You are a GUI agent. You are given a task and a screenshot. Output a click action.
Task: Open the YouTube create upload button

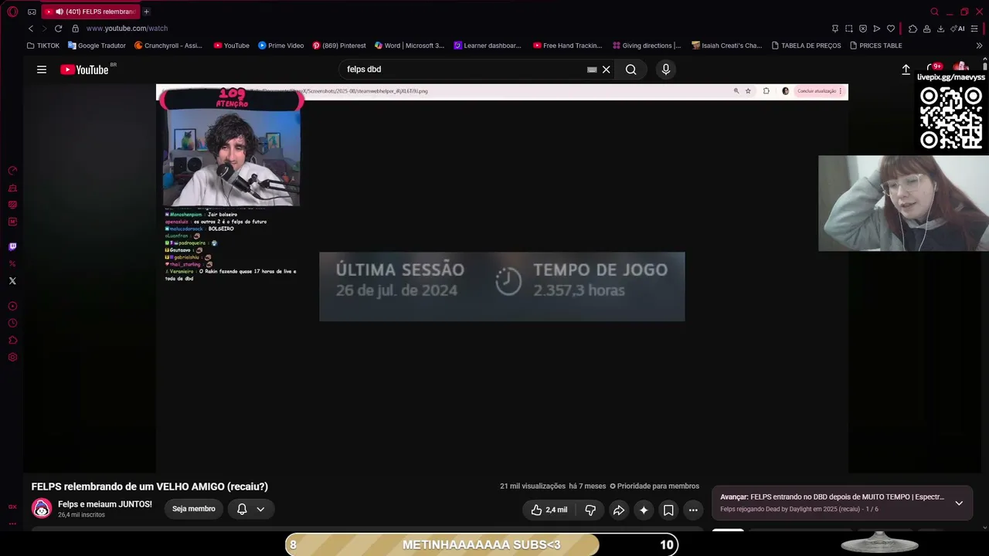[906, 69]
